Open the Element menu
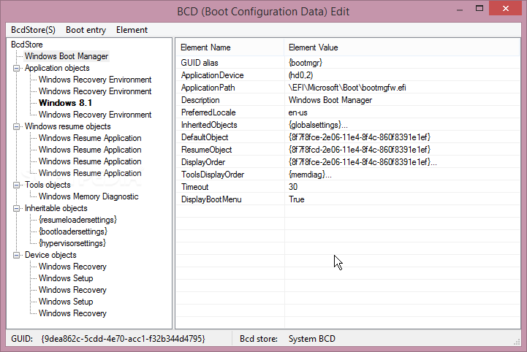Image resolution: width=527 pixels, height=352 pixels. click(x=132, y=30)
